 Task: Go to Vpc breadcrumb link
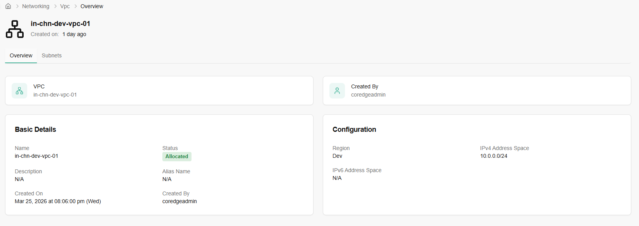tap(65, 6)
